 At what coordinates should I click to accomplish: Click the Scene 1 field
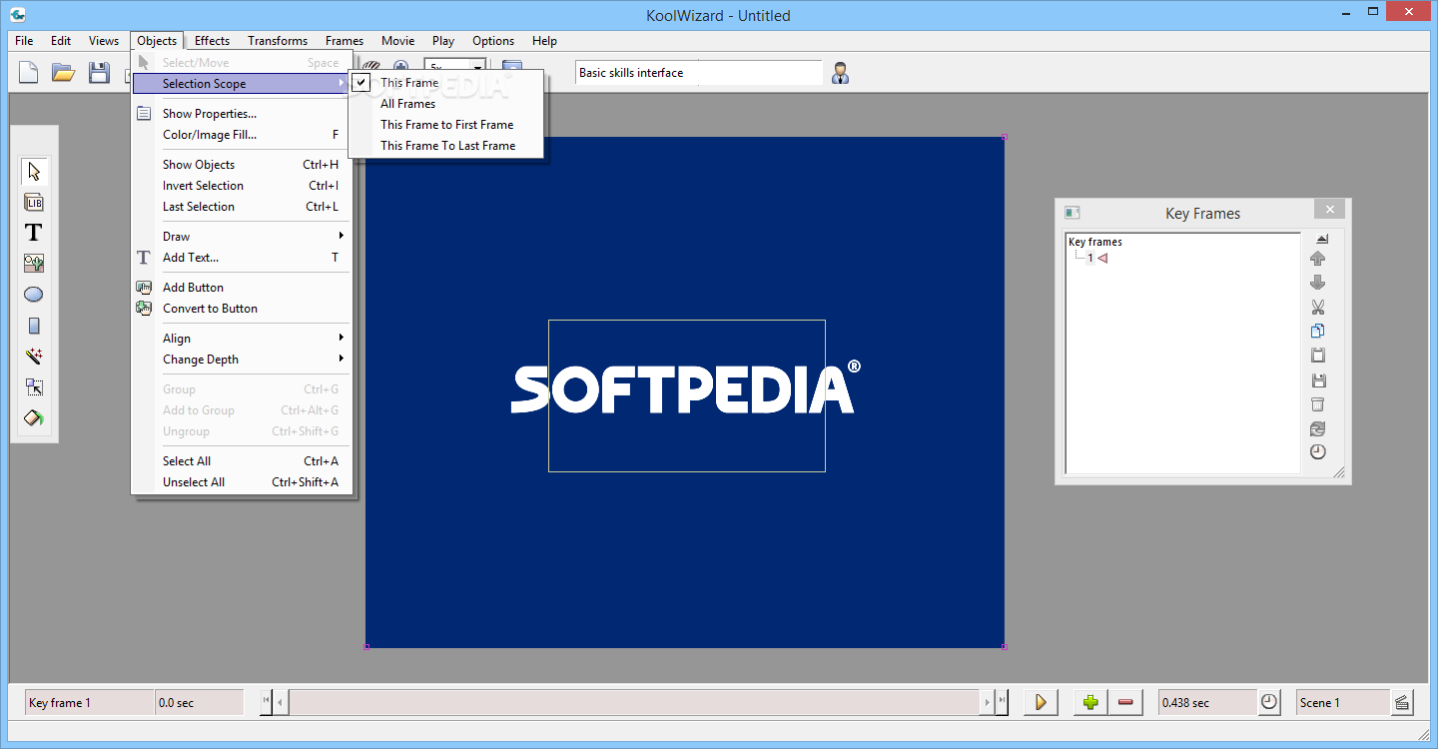point(1342,702)
